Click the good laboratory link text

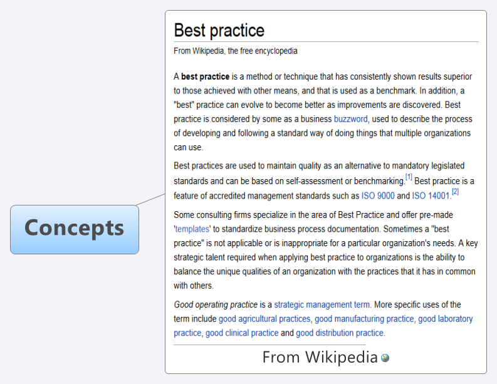(x=446, y=319)
